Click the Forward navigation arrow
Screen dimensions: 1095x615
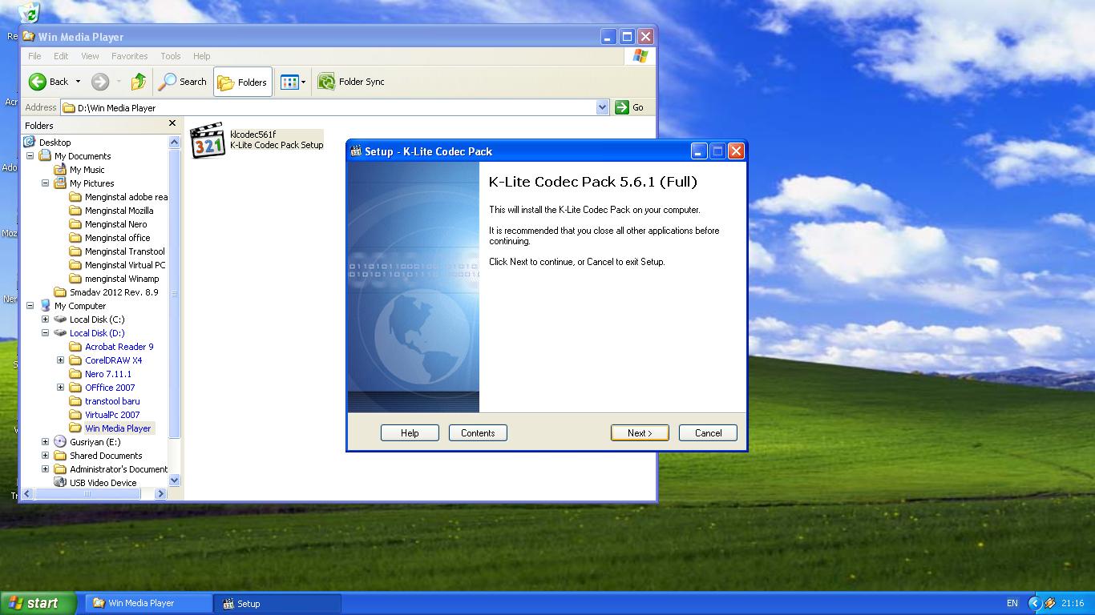(x=100, y=82)
